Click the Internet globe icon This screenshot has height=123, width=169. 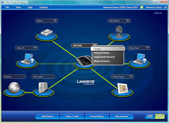pyautogui.click(x=14, y=88)
